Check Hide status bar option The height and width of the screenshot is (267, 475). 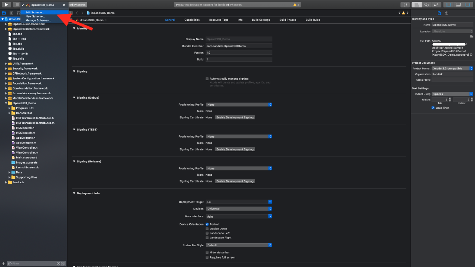coord(207,253)
